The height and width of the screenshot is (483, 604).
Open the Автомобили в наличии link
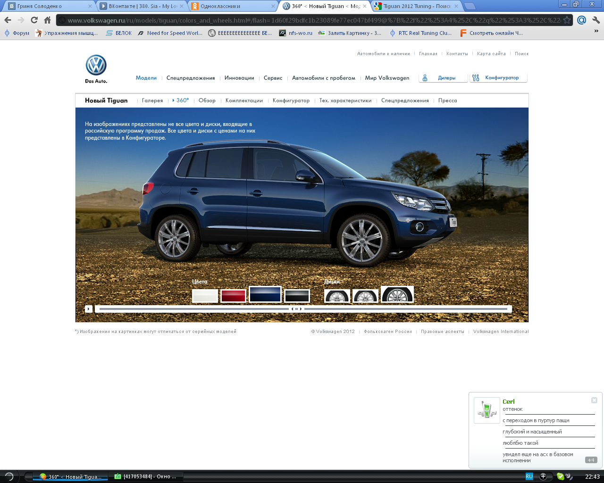click(x=384, y=54)
